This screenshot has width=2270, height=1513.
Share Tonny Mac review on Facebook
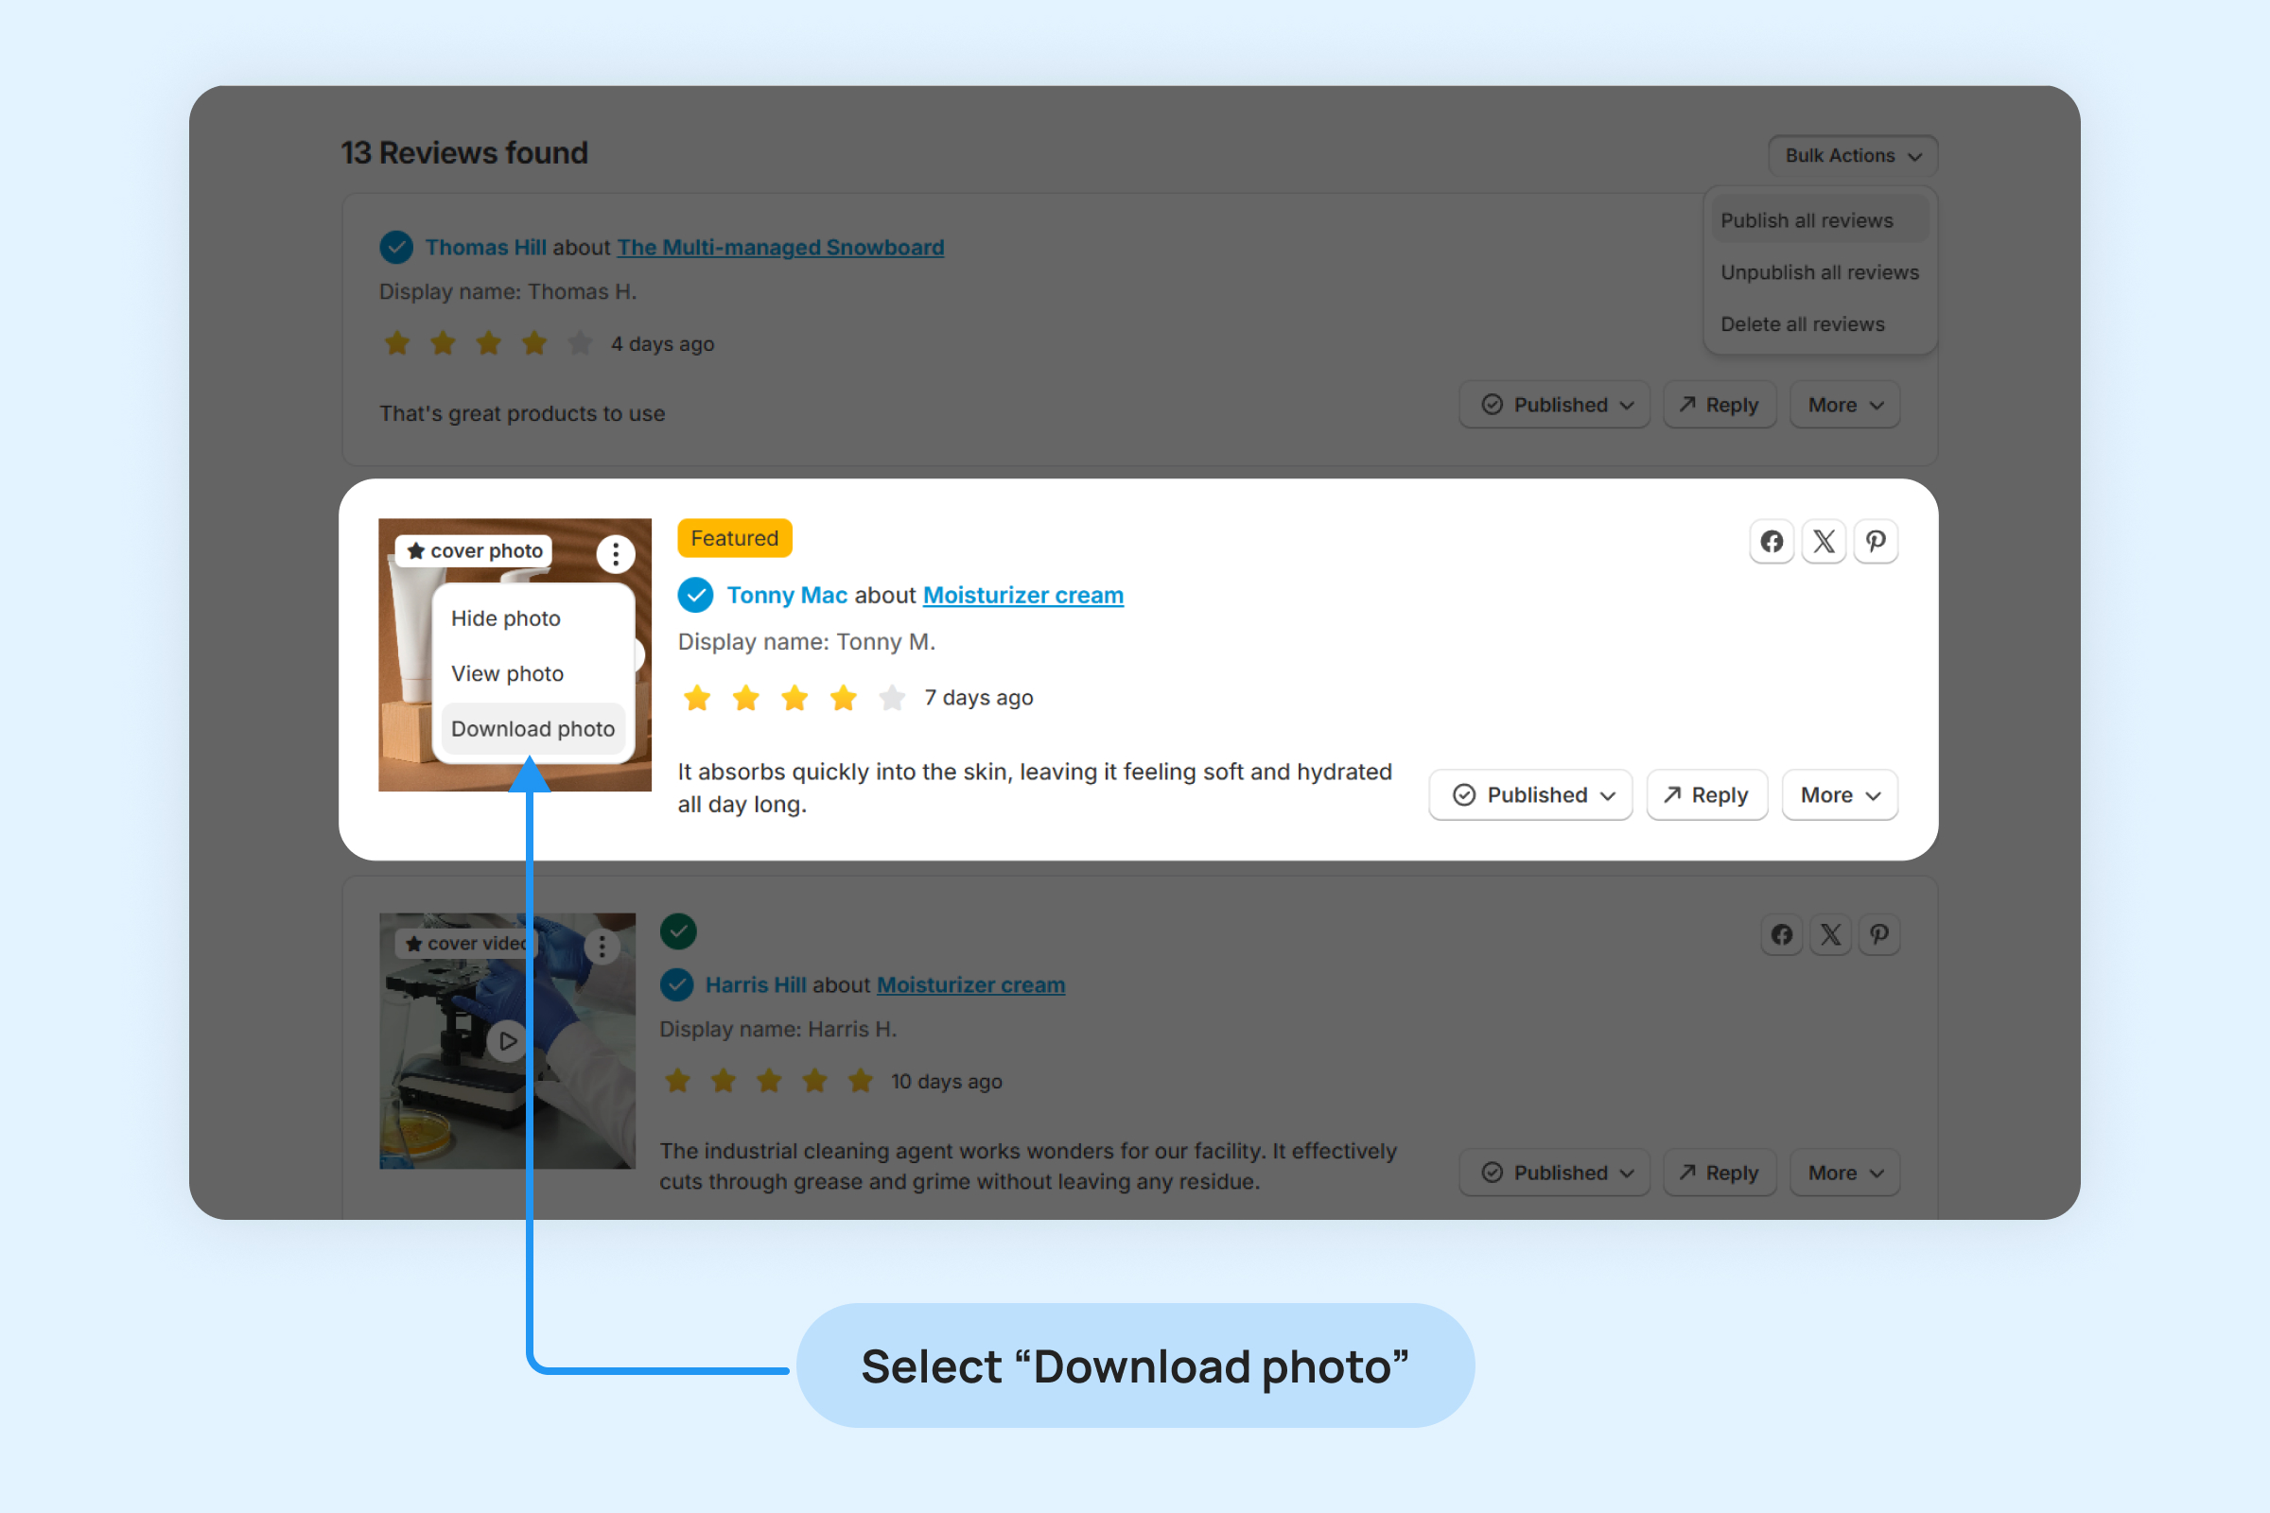click(x=1771, y=541)
